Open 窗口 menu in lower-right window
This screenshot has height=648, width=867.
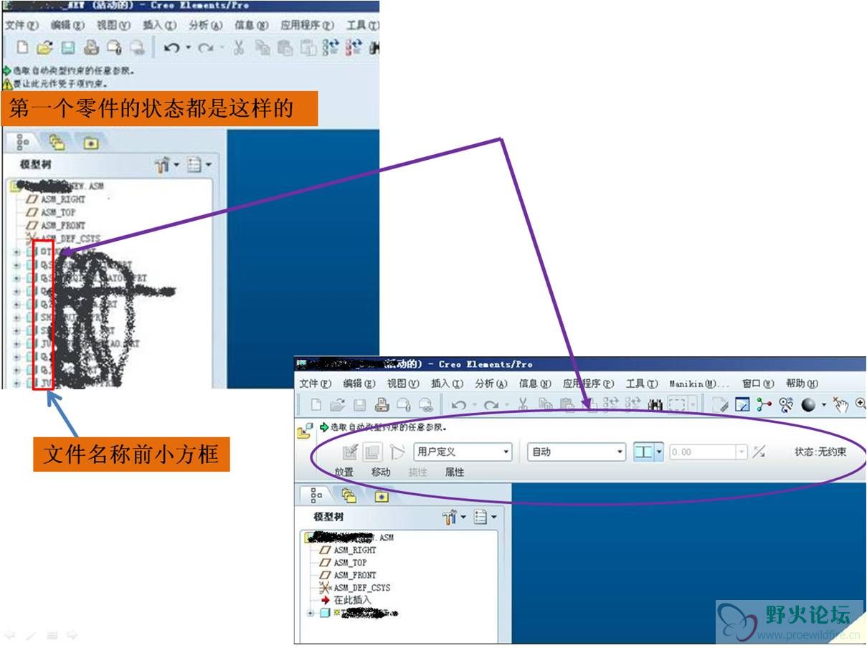757,383
